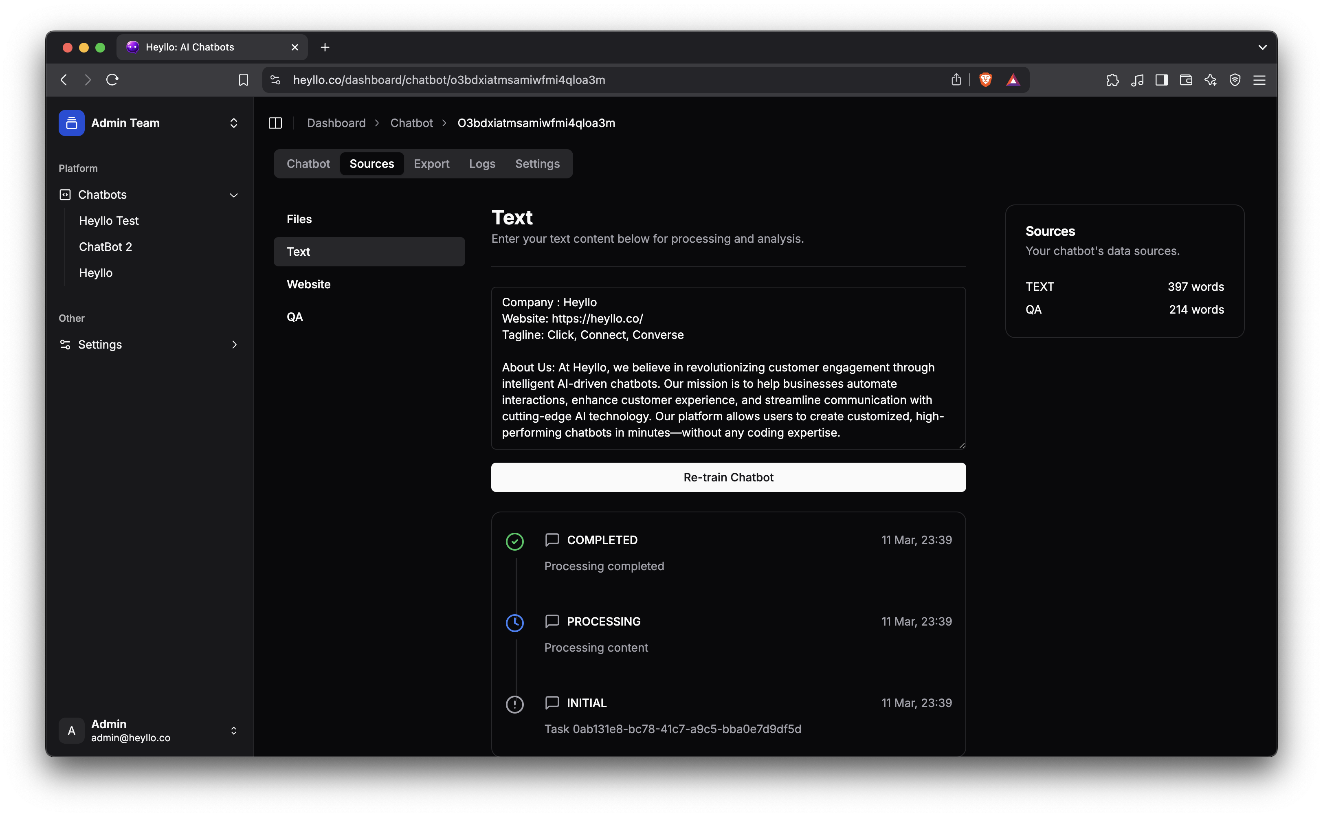The height and width of the screenshot is (817, 1323).
Task: Open the chatbot Settings tab
Action: pyautogui.click(x=537, y=164)
